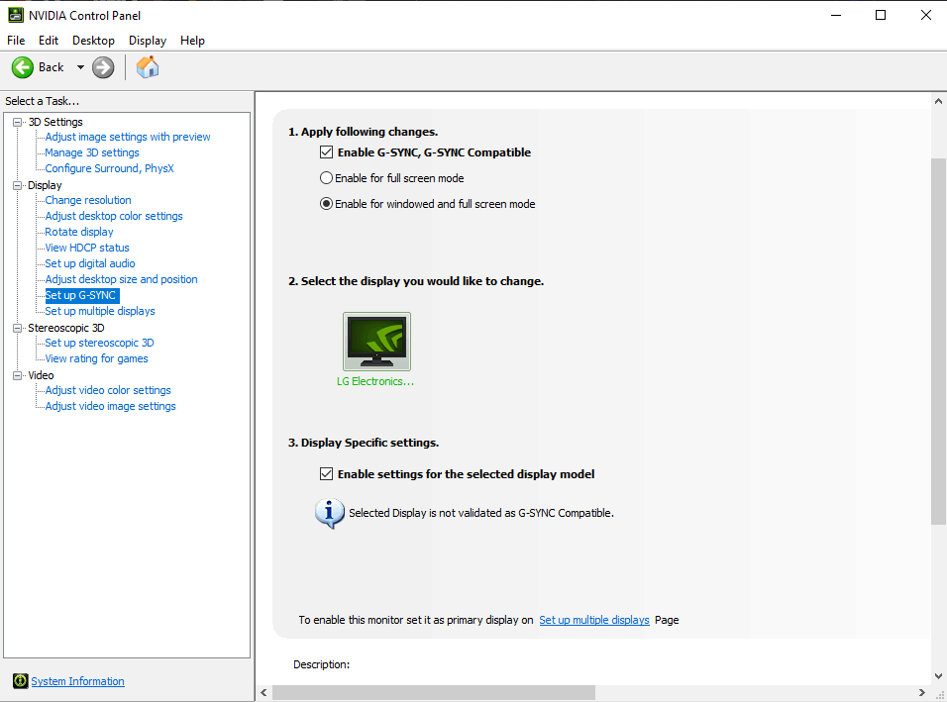Open Set up digital audio
The width and height of the screenshot is (947, 702).
tap(90, 263)
